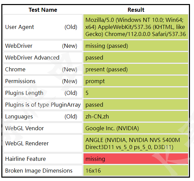194x181 pixels.
Task: Select the WebDriver (New) row label
Action: (43, 46)
